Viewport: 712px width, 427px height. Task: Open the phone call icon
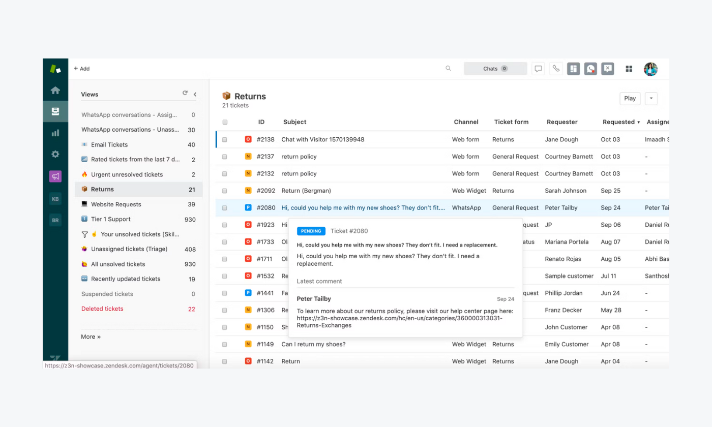[556, 69]
